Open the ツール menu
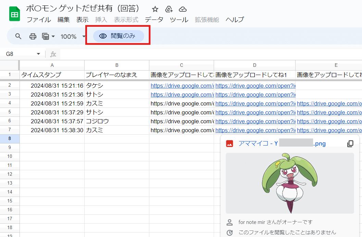Image resolution: width=362 pixels, height=237 pixels. click(x=179, y=20)
